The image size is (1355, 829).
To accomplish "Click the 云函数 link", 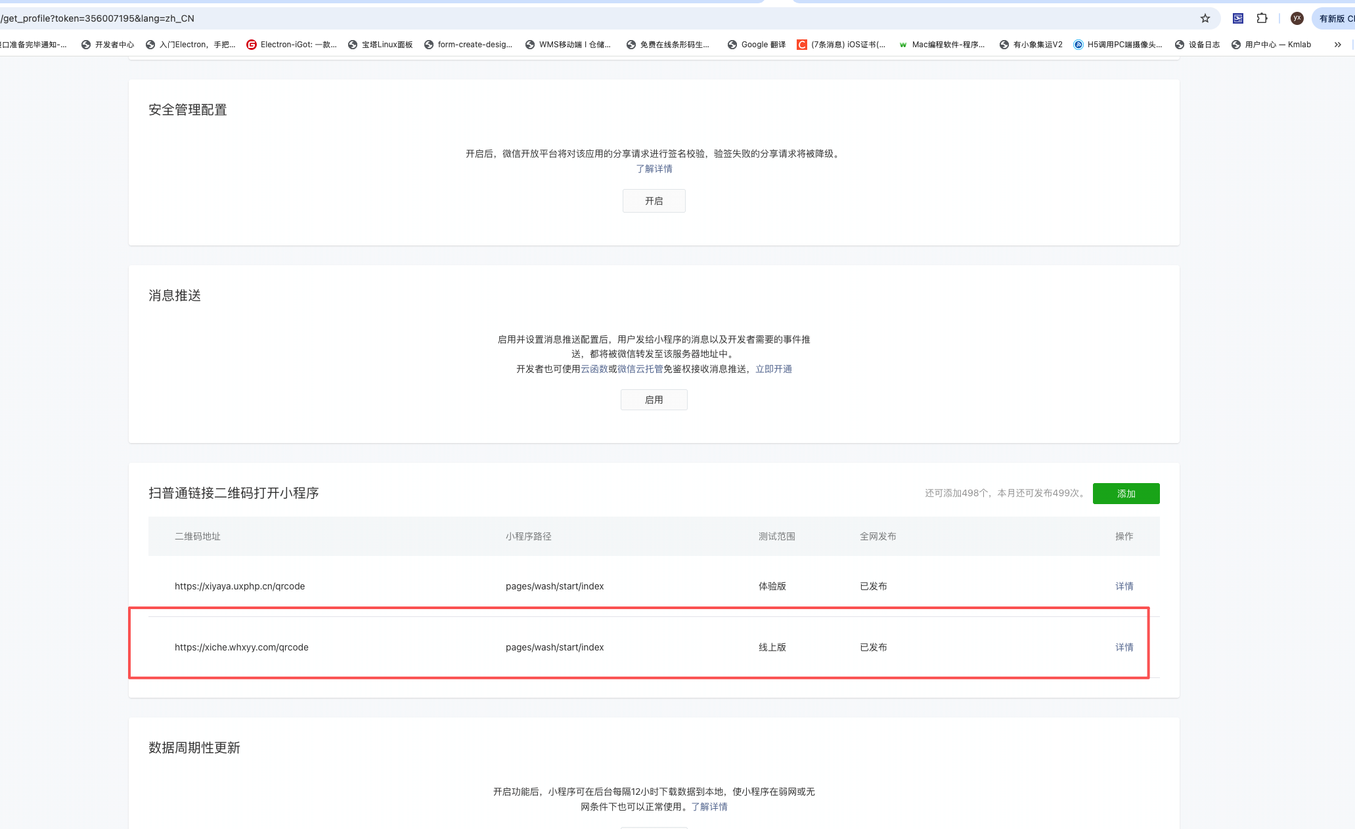I will tap(594, 369).
